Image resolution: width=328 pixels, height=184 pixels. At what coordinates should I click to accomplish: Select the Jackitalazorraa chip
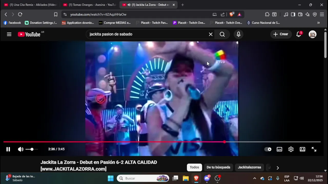tap(249, 167)
